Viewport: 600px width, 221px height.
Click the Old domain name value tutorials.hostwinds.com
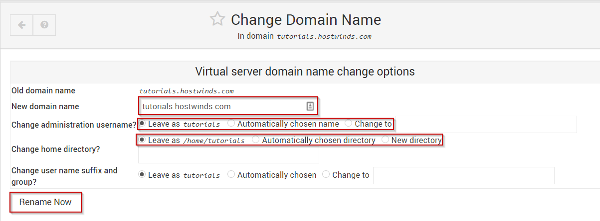pyautogui.click(x=186, y=91)
